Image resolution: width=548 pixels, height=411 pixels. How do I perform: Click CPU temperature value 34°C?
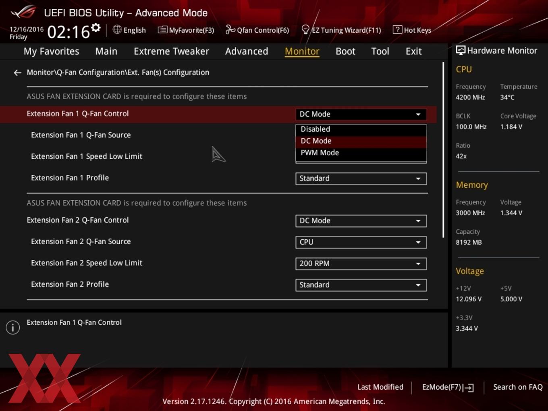tap(507, 98)
